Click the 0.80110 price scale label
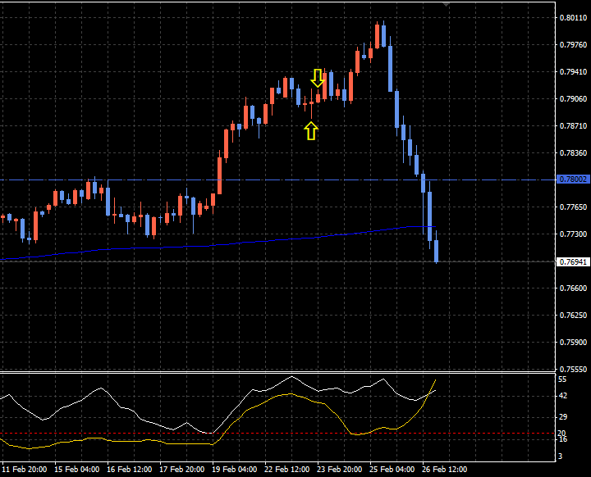This screenshot has height=477, width=591. tap(573, 18)
